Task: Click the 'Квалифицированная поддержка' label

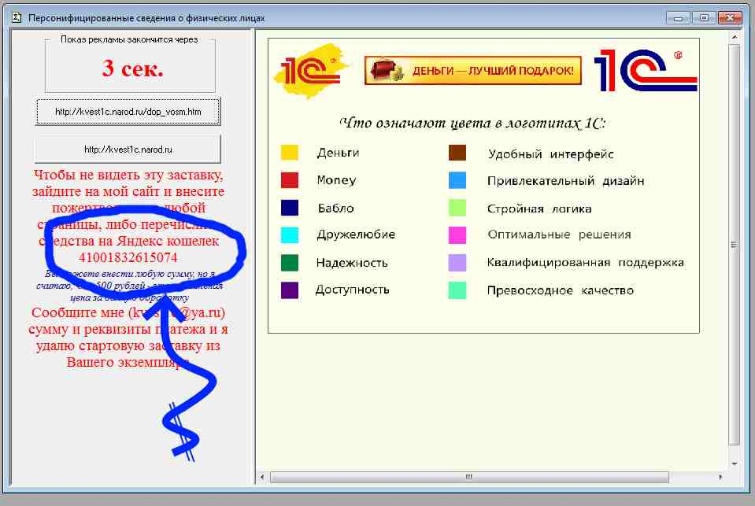Action: click(586, 262)
